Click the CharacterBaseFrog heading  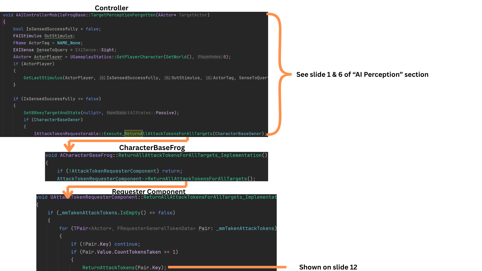[x=152, y=148]
